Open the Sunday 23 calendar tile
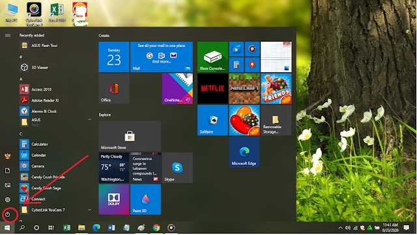This screenshot has height=235, width=417. 114,57
